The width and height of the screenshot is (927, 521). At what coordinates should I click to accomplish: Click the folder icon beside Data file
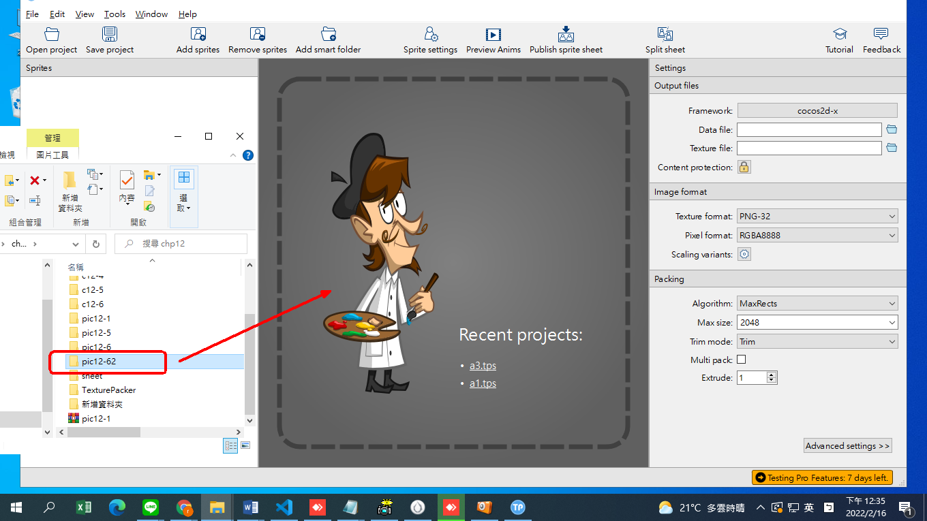(892, 129)
